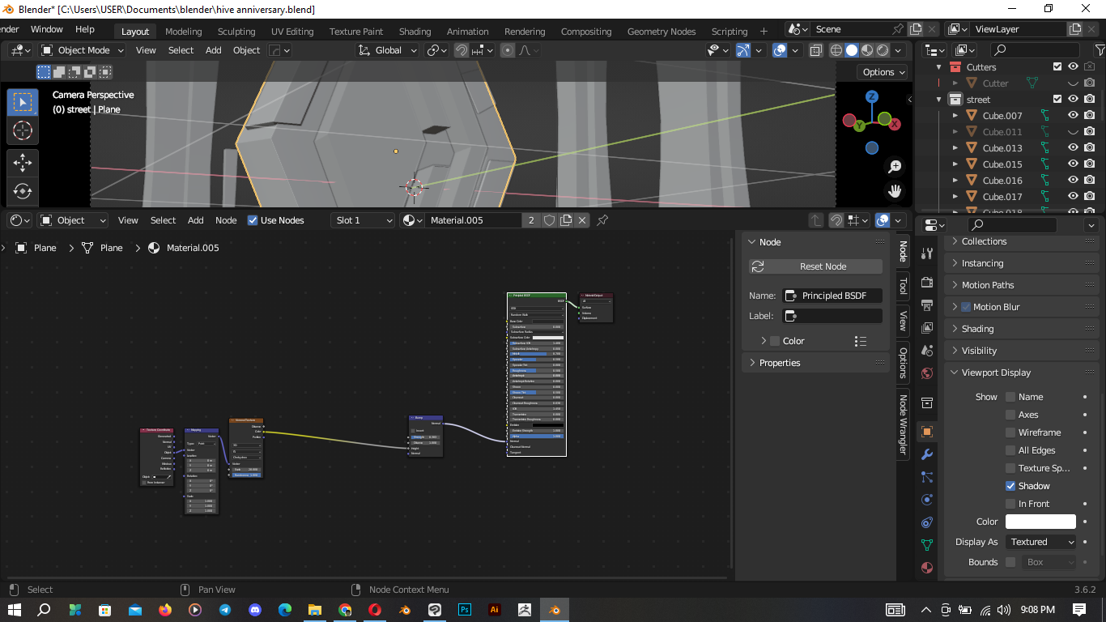
Task: Open the Object Data properties tab
Action: [x=928, y=545]
